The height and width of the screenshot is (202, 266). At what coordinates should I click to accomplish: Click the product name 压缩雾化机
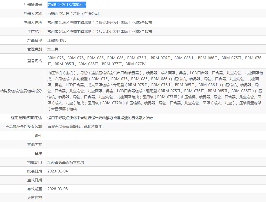[x=55, y=40]
